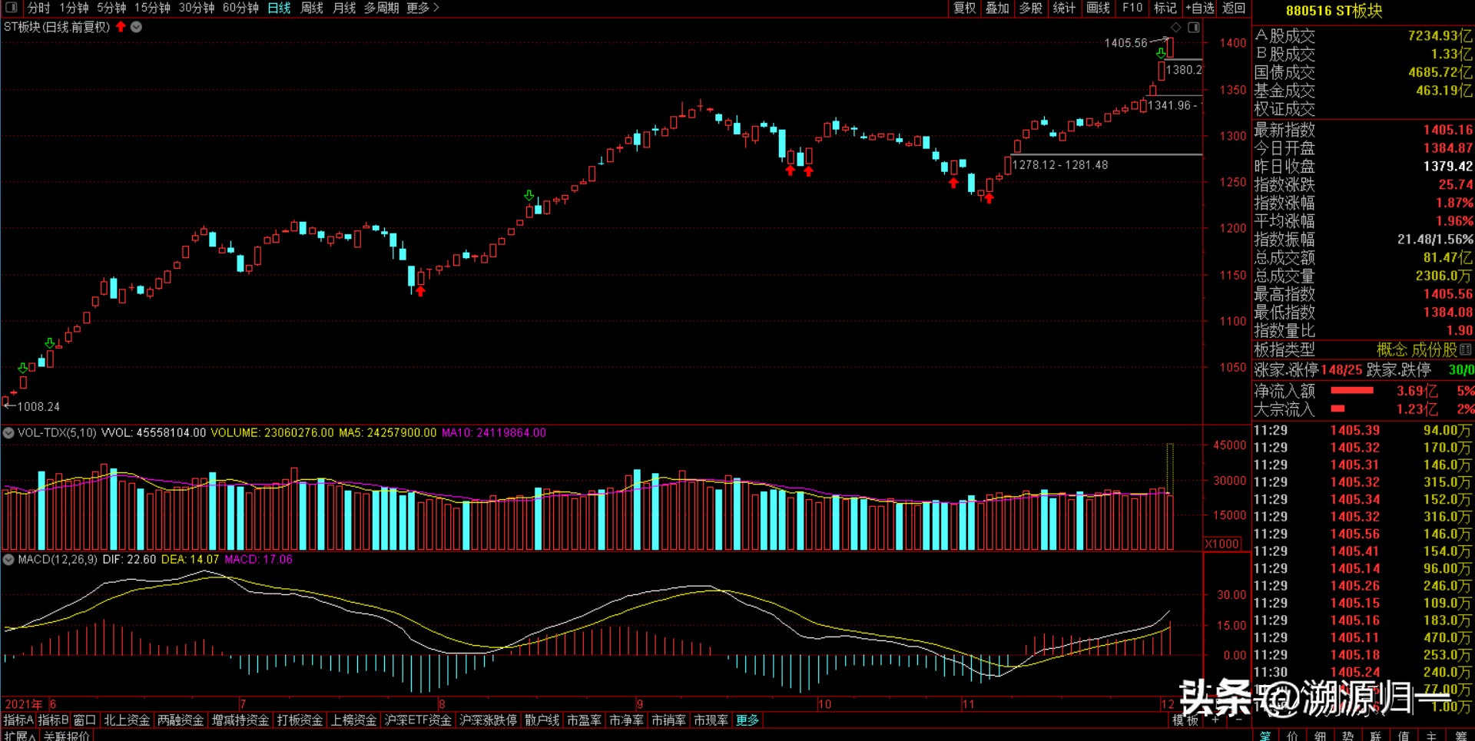
Task: Select the 北上资金 indicator tab
Action: [127, 720]
